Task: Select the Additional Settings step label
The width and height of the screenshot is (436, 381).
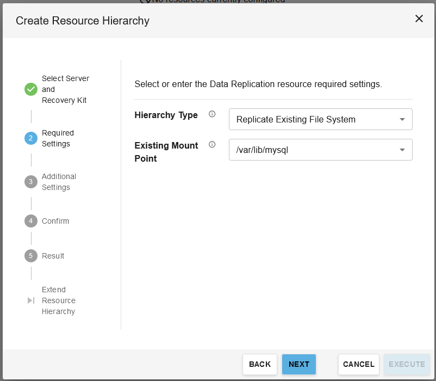Action: 59,182
